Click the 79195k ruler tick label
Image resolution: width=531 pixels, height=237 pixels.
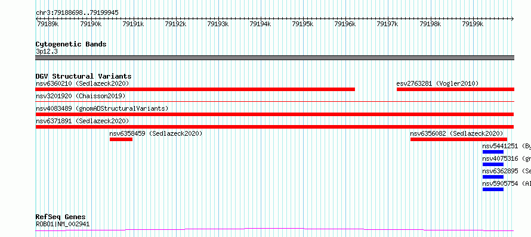click(302, 24)
